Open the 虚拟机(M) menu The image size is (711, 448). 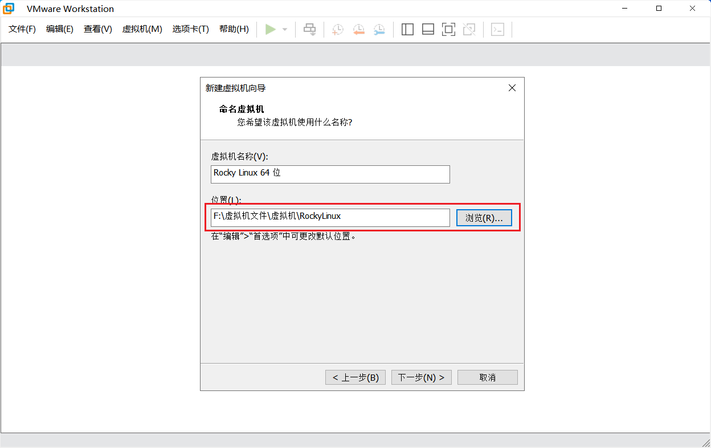142,29
